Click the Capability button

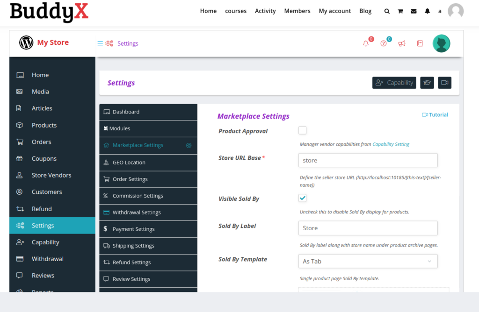pyautogui.click(x=394, y=83)
